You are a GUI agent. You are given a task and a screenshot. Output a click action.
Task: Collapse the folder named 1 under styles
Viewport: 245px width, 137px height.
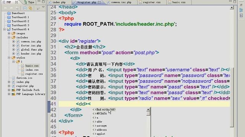[x=13, y=62]
